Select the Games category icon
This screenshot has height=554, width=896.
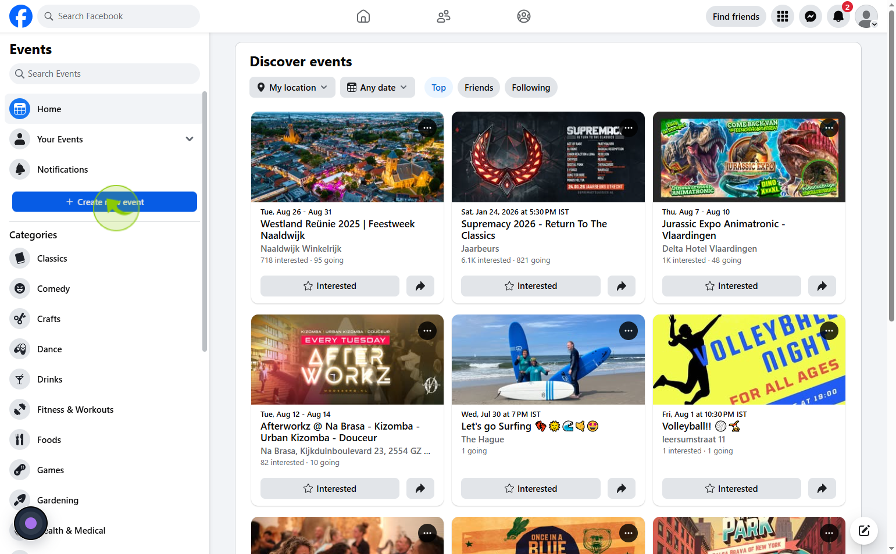[x=20, y=470]
